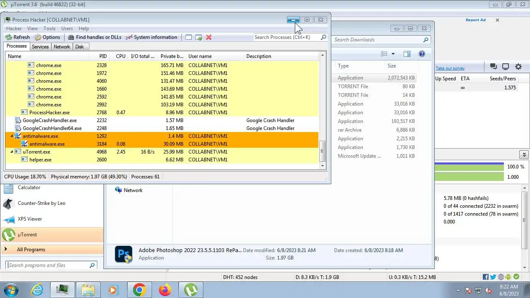Screen dimensions: 530x298
Task: Open the View menu in Process Hacker
Action: [32, 29]
